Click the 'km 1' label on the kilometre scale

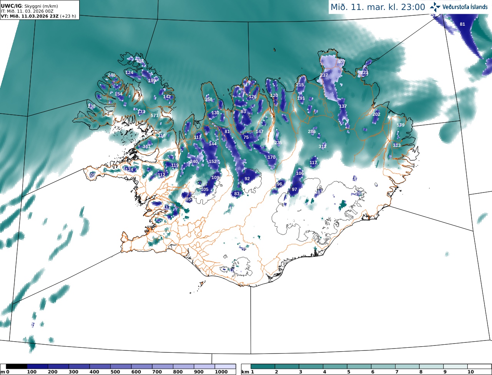(x=247, y=372)
